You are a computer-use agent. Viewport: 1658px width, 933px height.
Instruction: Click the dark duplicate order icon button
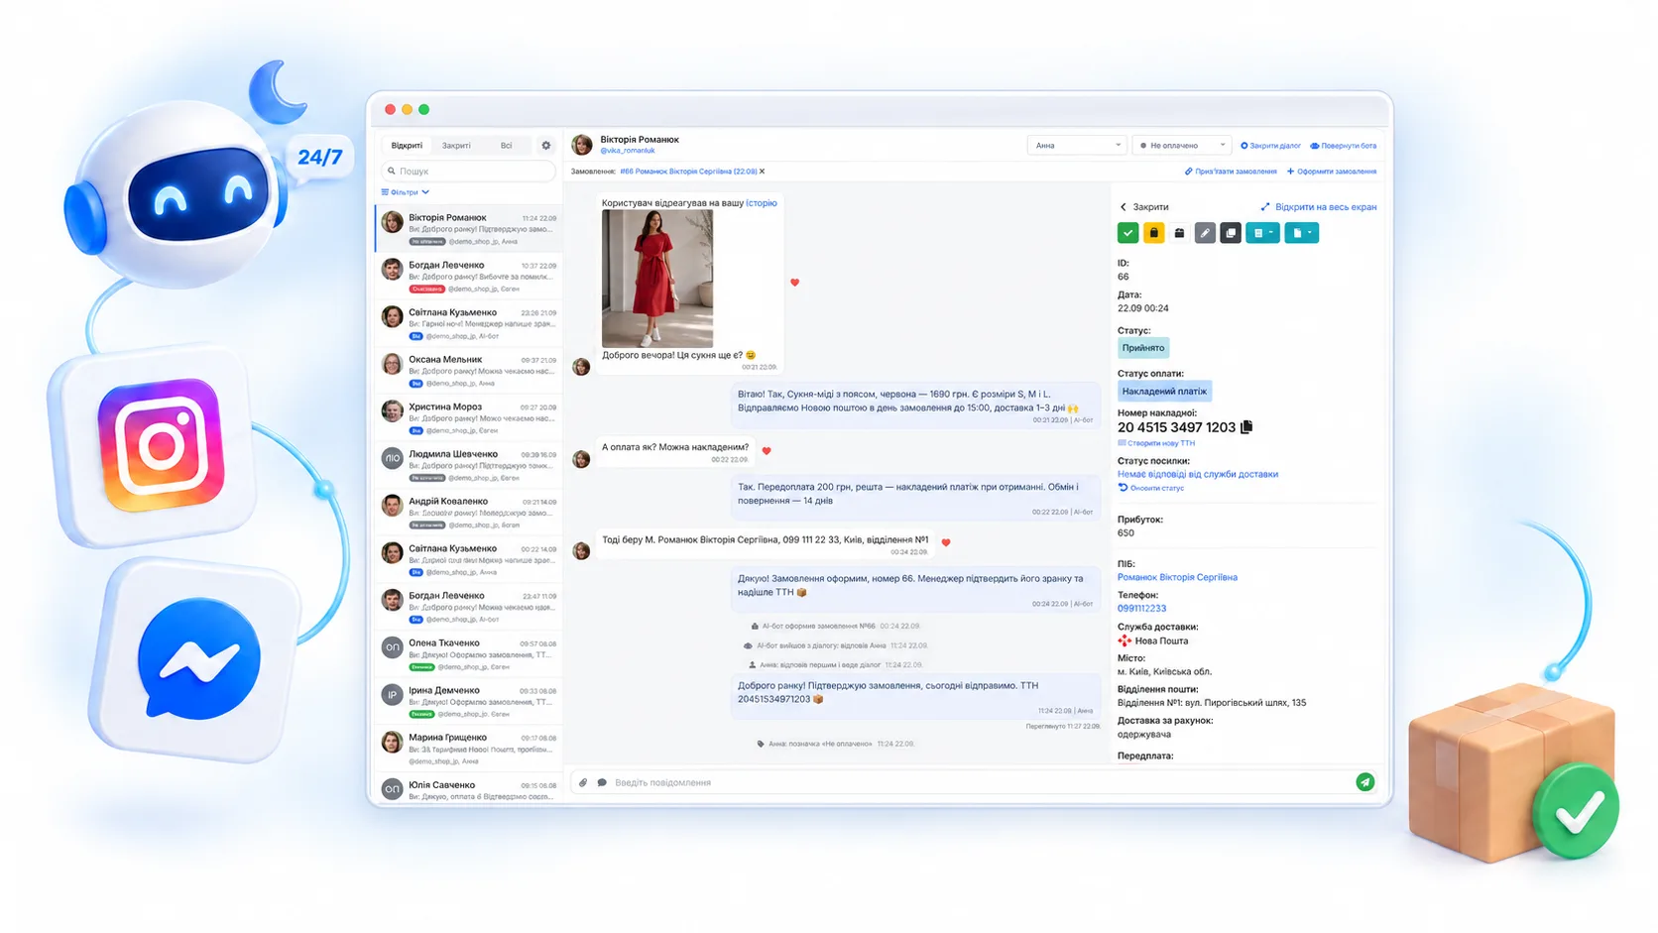pyautogui.click(x=1231, y=233)
